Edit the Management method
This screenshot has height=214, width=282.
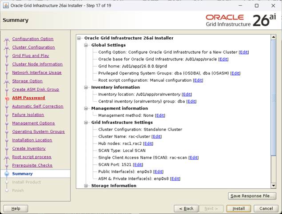coord(160,115)
